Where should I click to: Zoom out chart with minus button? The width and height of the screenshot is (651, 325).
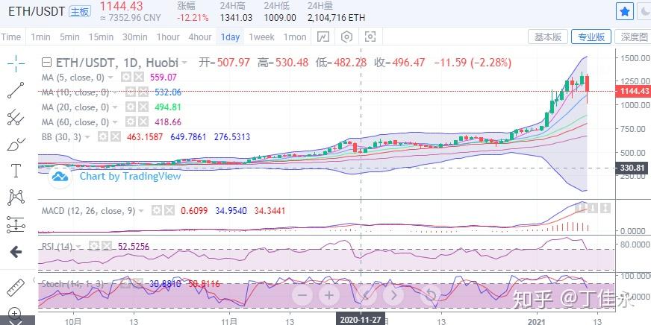point(302,295)
